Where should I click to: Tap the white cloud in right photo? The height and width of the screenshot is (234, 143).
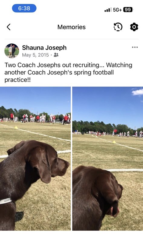click(138, 92)
